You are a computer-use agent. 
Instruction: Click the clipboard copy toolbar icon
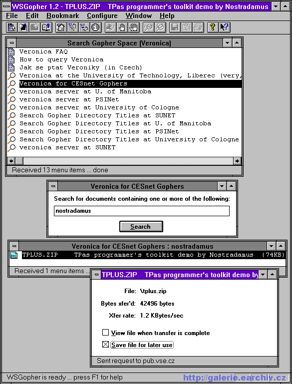tap(187, 27)
